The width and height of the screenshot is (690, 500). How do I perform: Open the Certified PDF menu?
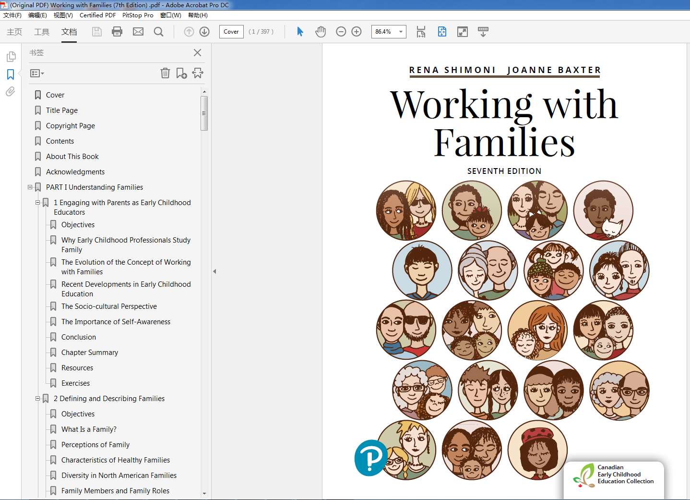[97, 15]
